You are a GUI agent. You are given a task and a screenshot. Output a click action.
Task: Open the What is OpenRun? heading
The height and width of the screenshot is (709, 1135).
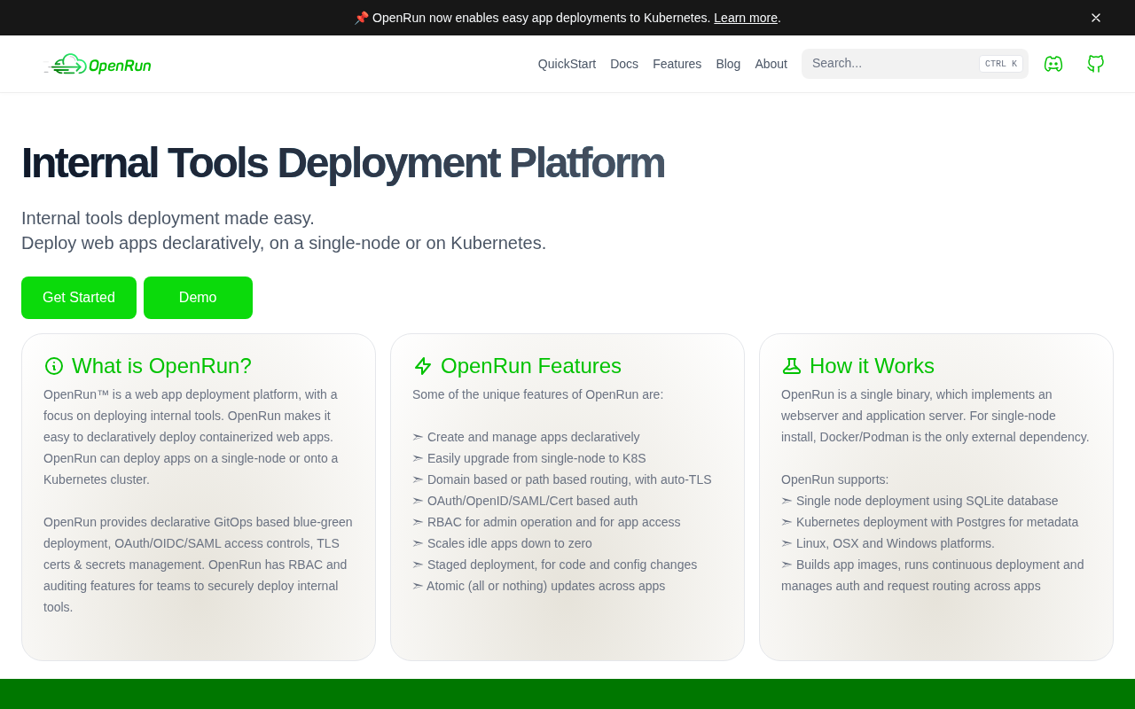[x=161, y=366]
